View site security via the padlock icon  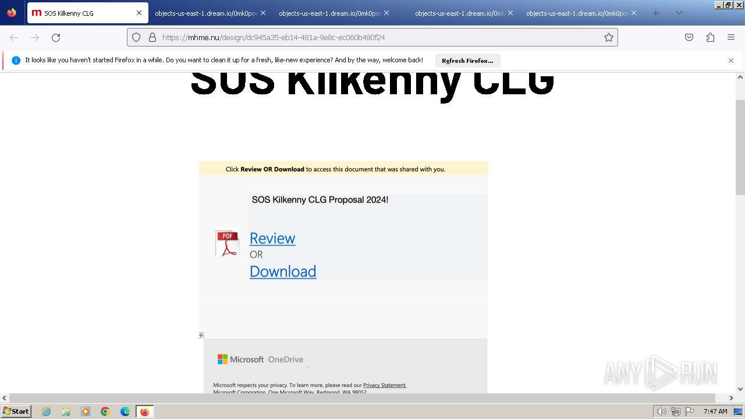(152, 37)
